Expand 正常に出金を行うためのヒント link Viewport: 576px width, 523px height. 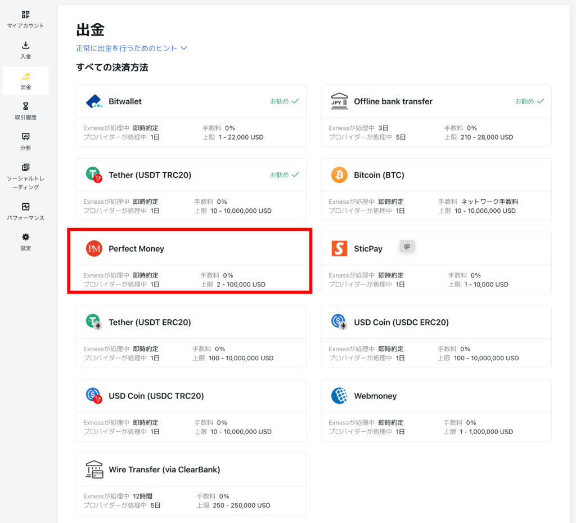[x=131, y=48]
